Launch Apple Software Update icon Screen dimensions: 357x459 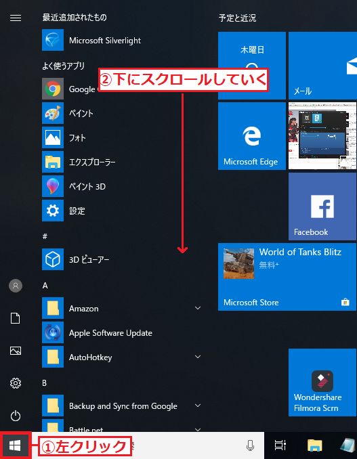tap(53, 332)
